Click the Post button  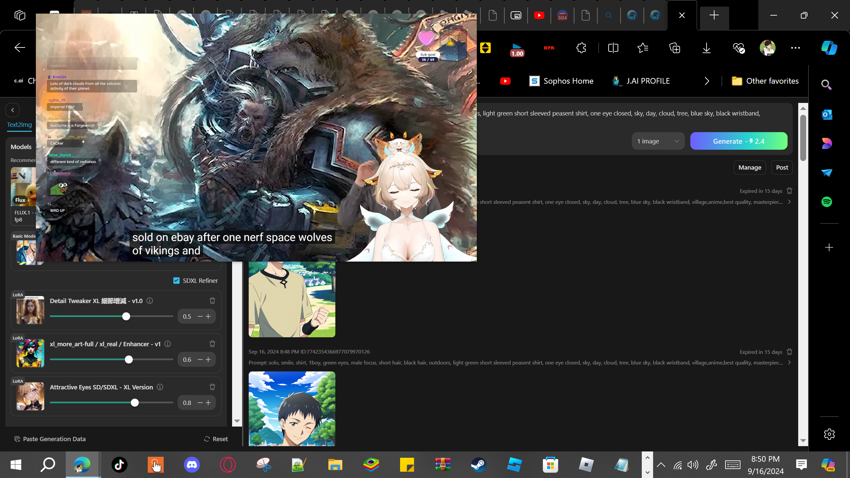(782, 168)
